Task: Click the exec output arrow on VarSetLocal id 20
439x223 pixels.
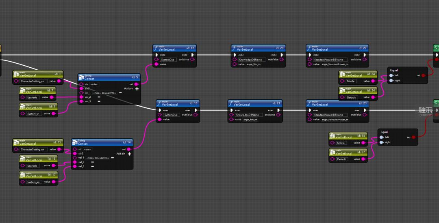Action: click(x=282, y=55)
